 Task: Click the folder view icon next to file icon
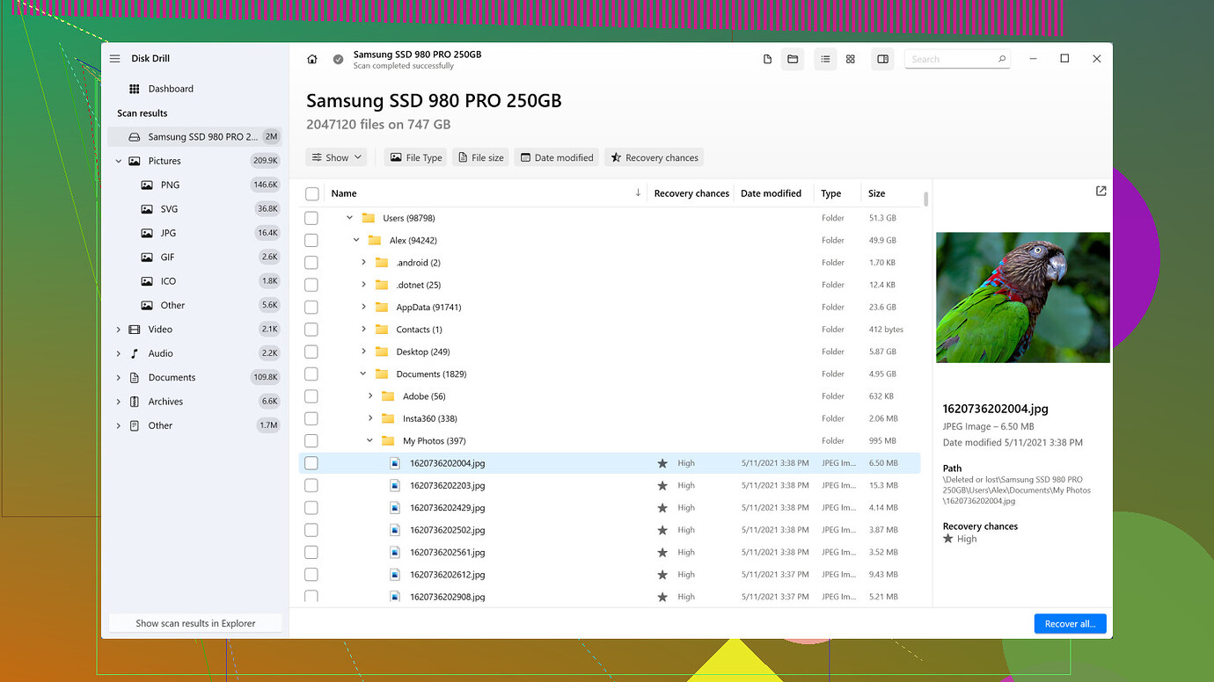pyautogui.click(x=792, y=58)
